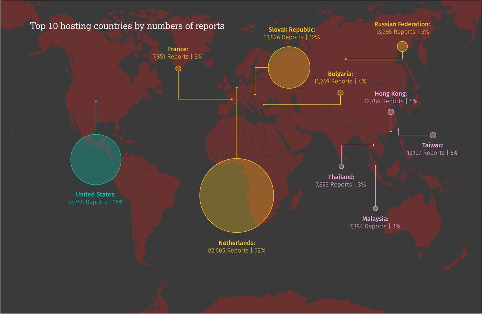Click the Slovak Republic orange bubble
Screen dimensions: 482x314
pos(289,67)
